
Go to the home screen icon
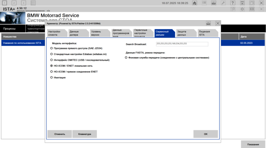click(x=194, y=3)
